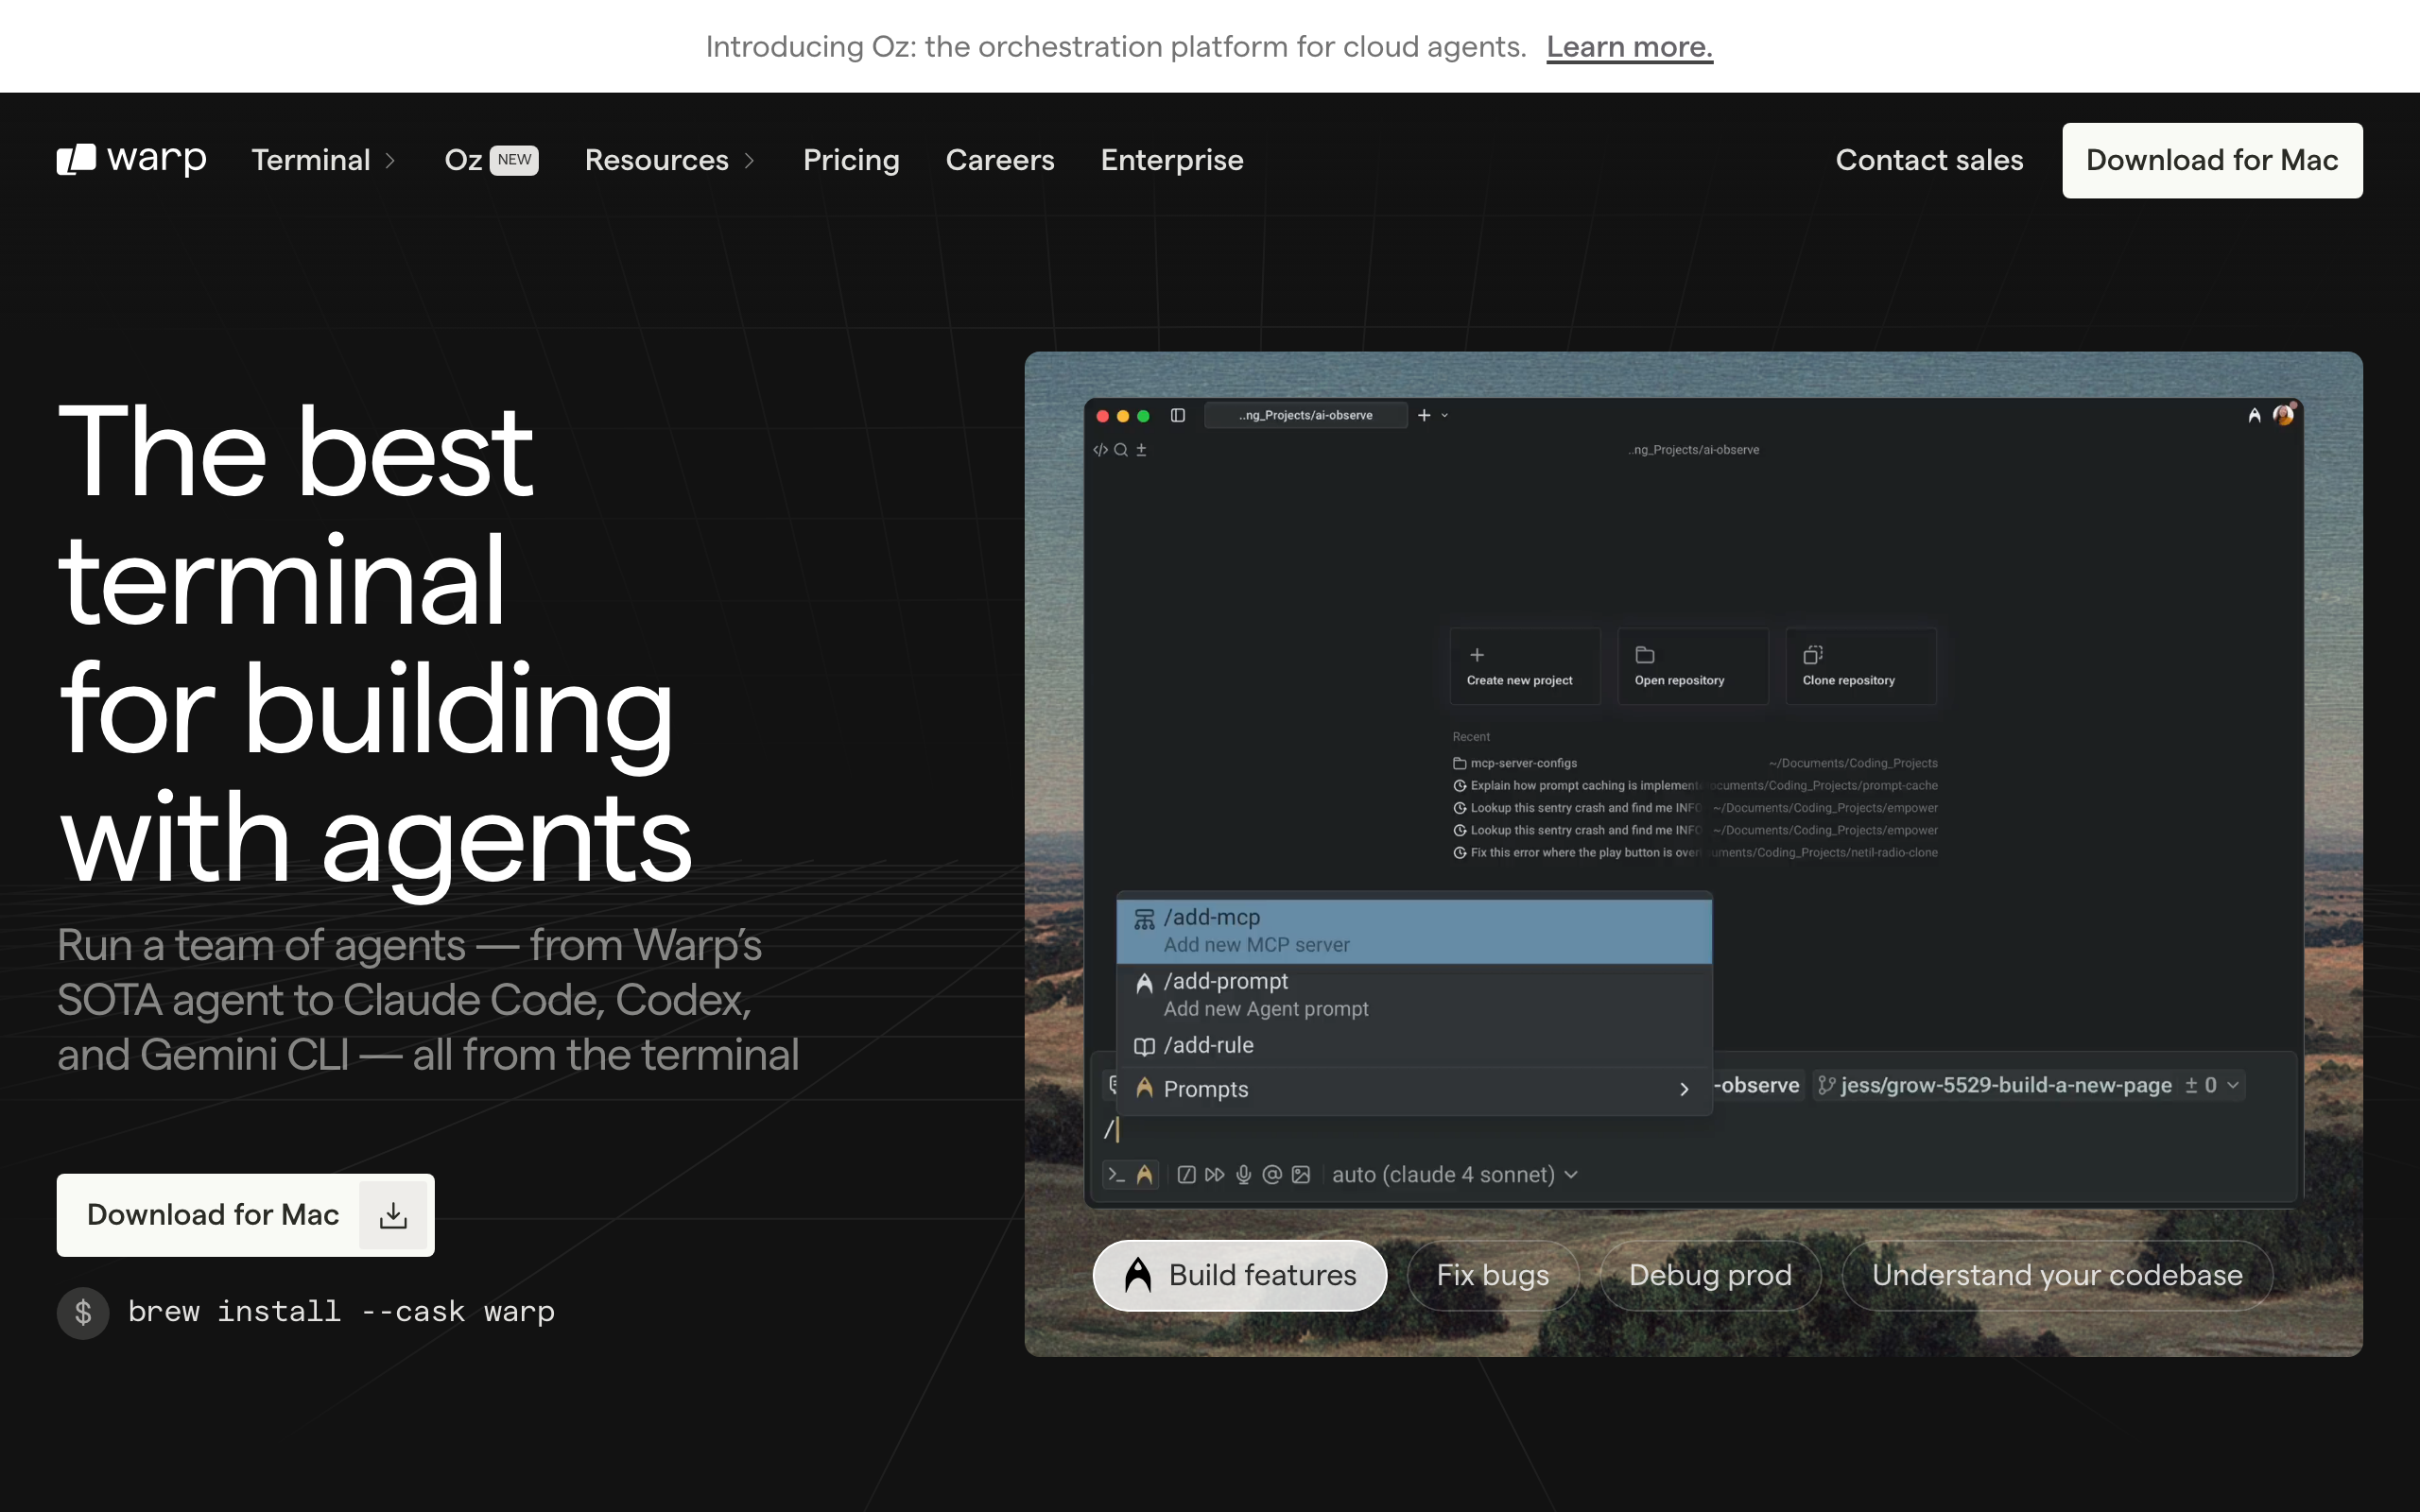The image size is (2420, 1512).
Task: Click the download arrow icon beside Download for Mac
Action: (393, 1215)
